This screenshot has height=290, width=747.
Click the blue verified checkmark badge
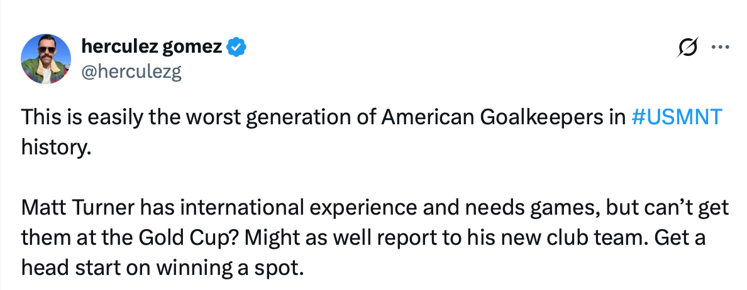coord(236,47)
